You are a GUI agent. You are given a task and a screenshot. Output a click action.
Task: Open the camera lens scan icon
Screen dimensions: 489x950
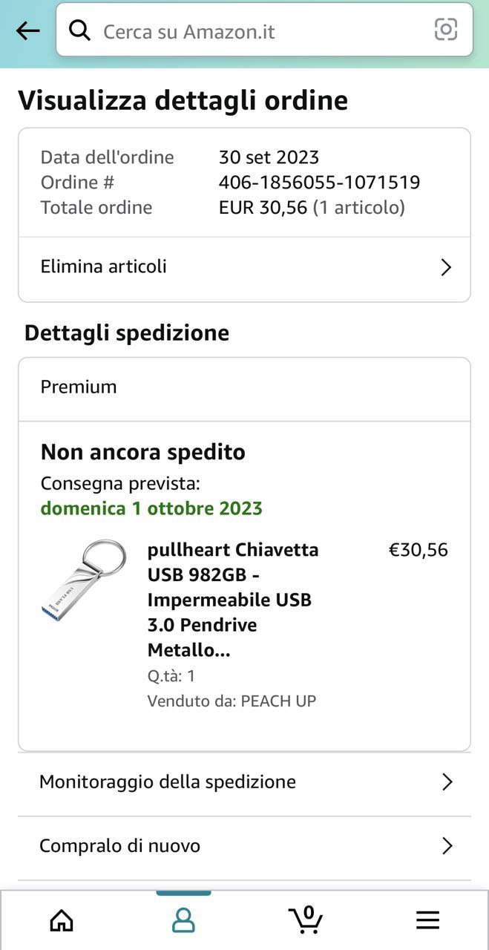[445, 30]
